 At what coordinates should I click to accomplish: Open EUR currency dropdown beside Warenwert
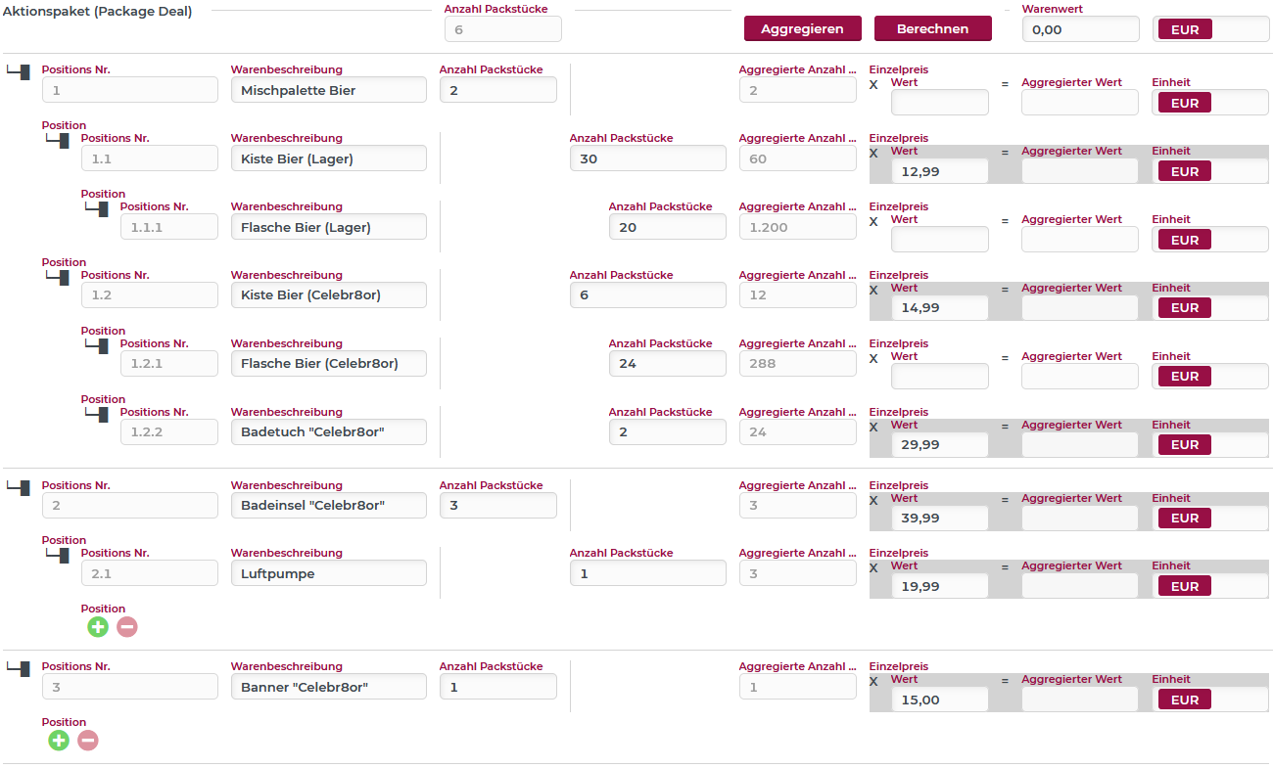[1211, 29]
